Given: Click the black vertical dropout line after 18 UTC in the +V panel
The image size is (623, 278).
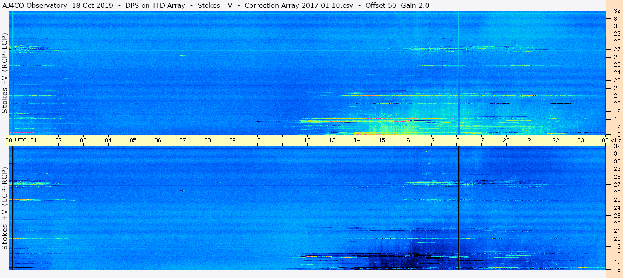Looking at the screenshot, I should (x=458, y=208).
